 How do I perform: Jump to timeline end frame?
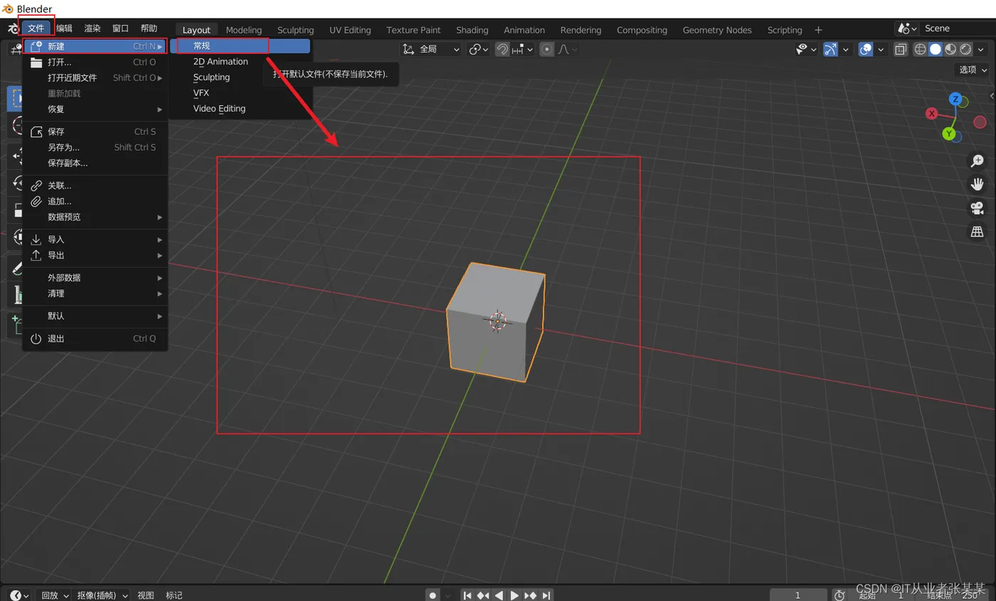[546, 595]
